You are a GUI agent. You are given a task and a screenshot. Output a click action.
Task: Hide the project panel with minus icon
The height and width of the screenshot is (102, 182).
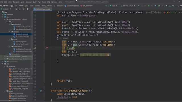(x=31, y=9)
